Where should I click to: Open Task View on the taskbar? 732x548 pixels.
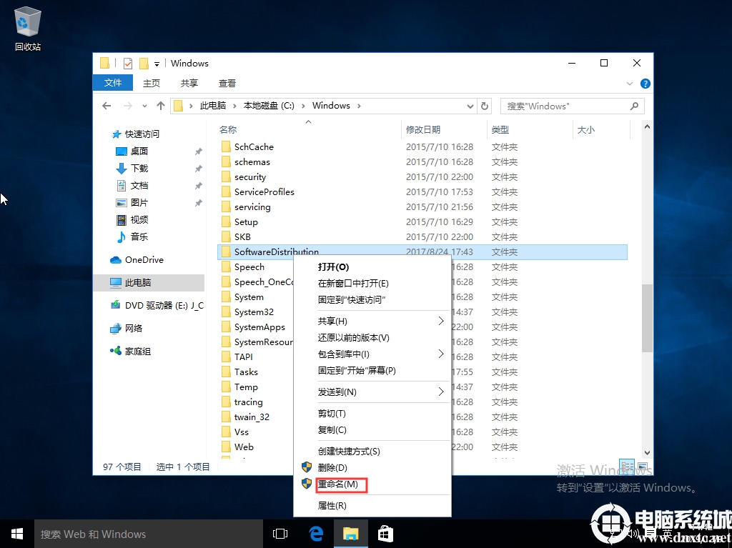(x=280, y=534)
